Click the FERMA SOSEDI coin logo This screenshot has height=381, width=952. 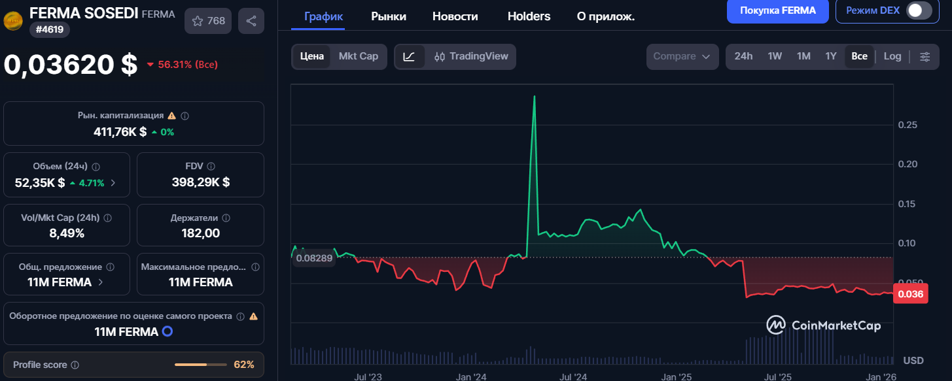coord(12,22)
